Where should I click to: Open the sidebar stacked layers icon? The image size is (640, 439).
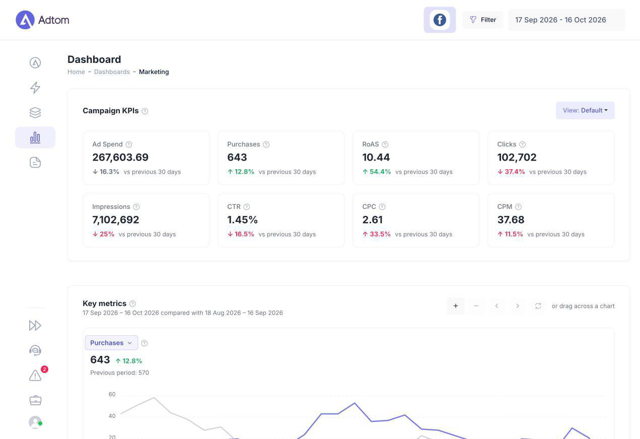click(x=35, y=112)
